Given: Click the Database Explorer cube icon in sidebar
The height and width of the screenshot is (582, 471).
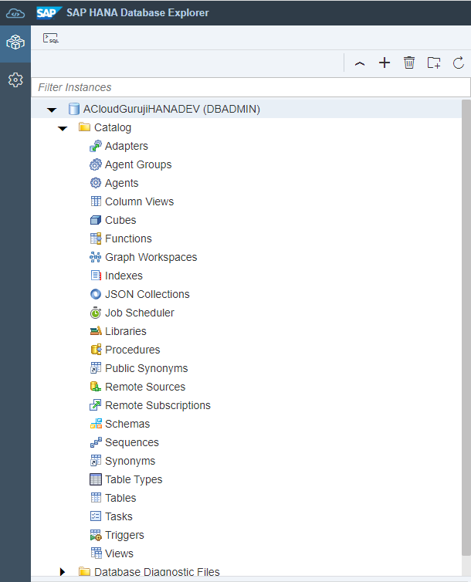Looking at the screenshot, I should pos(15,43).
